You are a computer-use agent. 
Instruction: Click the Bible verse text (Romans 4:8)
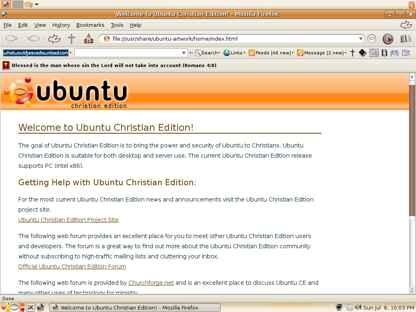pyautogui.click(x=114, y=65)
